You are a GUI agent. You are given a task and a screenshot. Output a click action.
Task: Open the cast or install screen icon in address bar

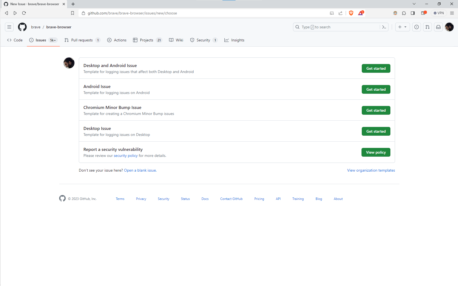[332, 13]
